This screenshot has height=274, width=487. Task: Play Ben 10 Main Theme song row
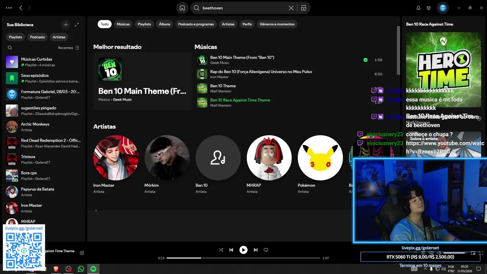[291, 60]
